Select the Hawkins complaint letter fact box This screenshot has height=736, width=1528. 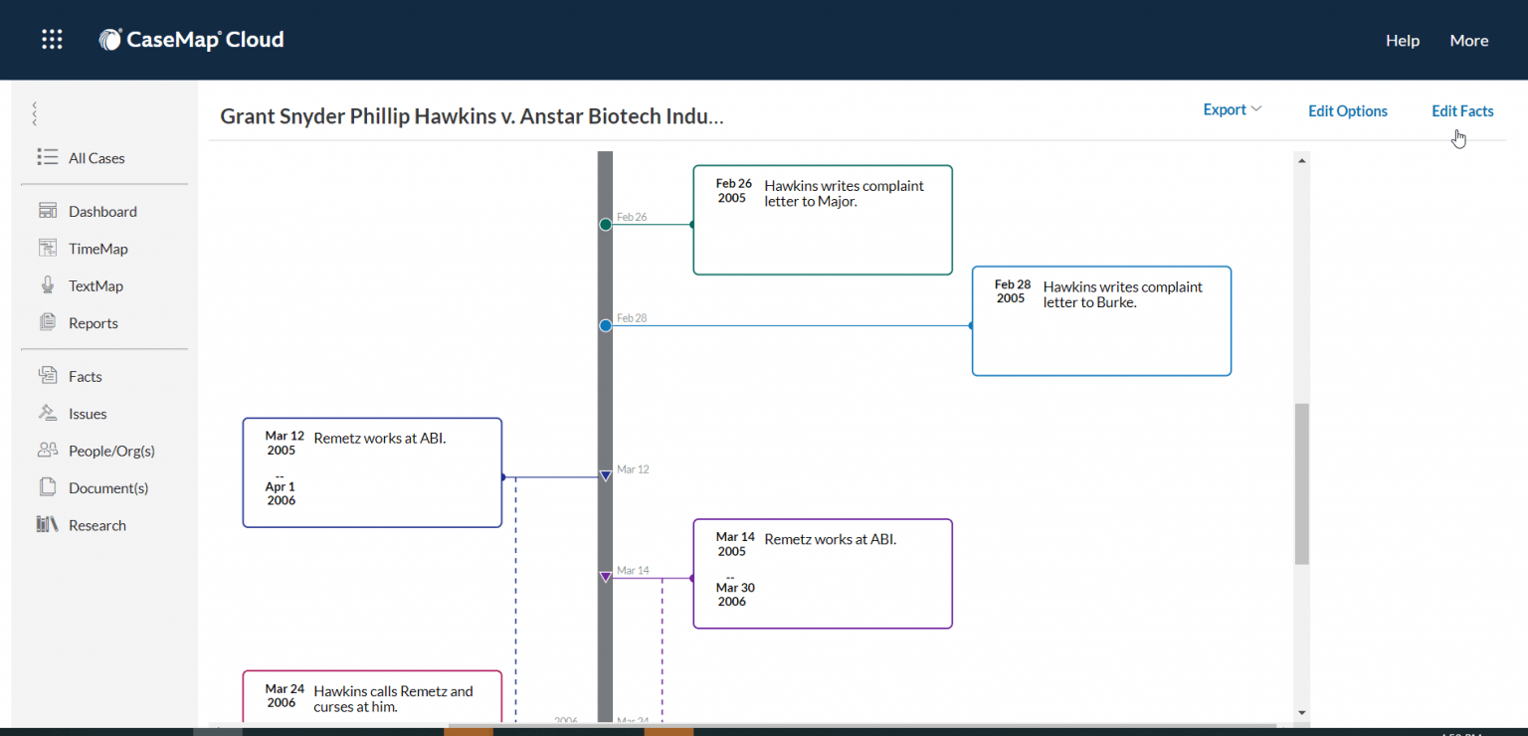tap(822, 219)
